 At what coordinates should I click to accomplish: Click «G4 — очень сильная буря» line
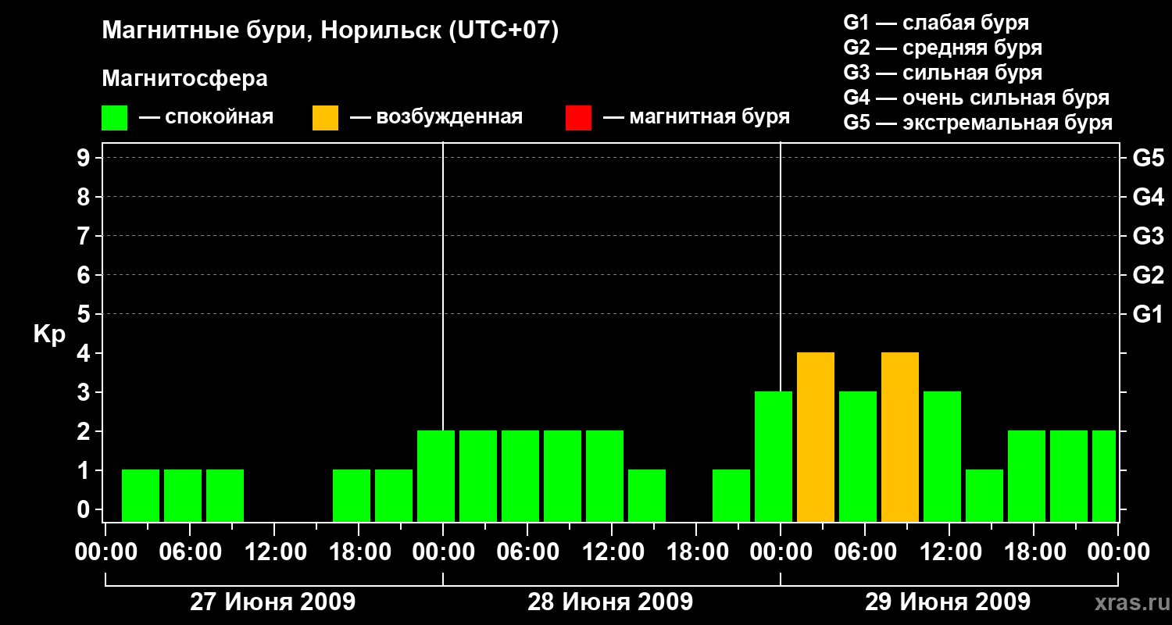point(976,98)
